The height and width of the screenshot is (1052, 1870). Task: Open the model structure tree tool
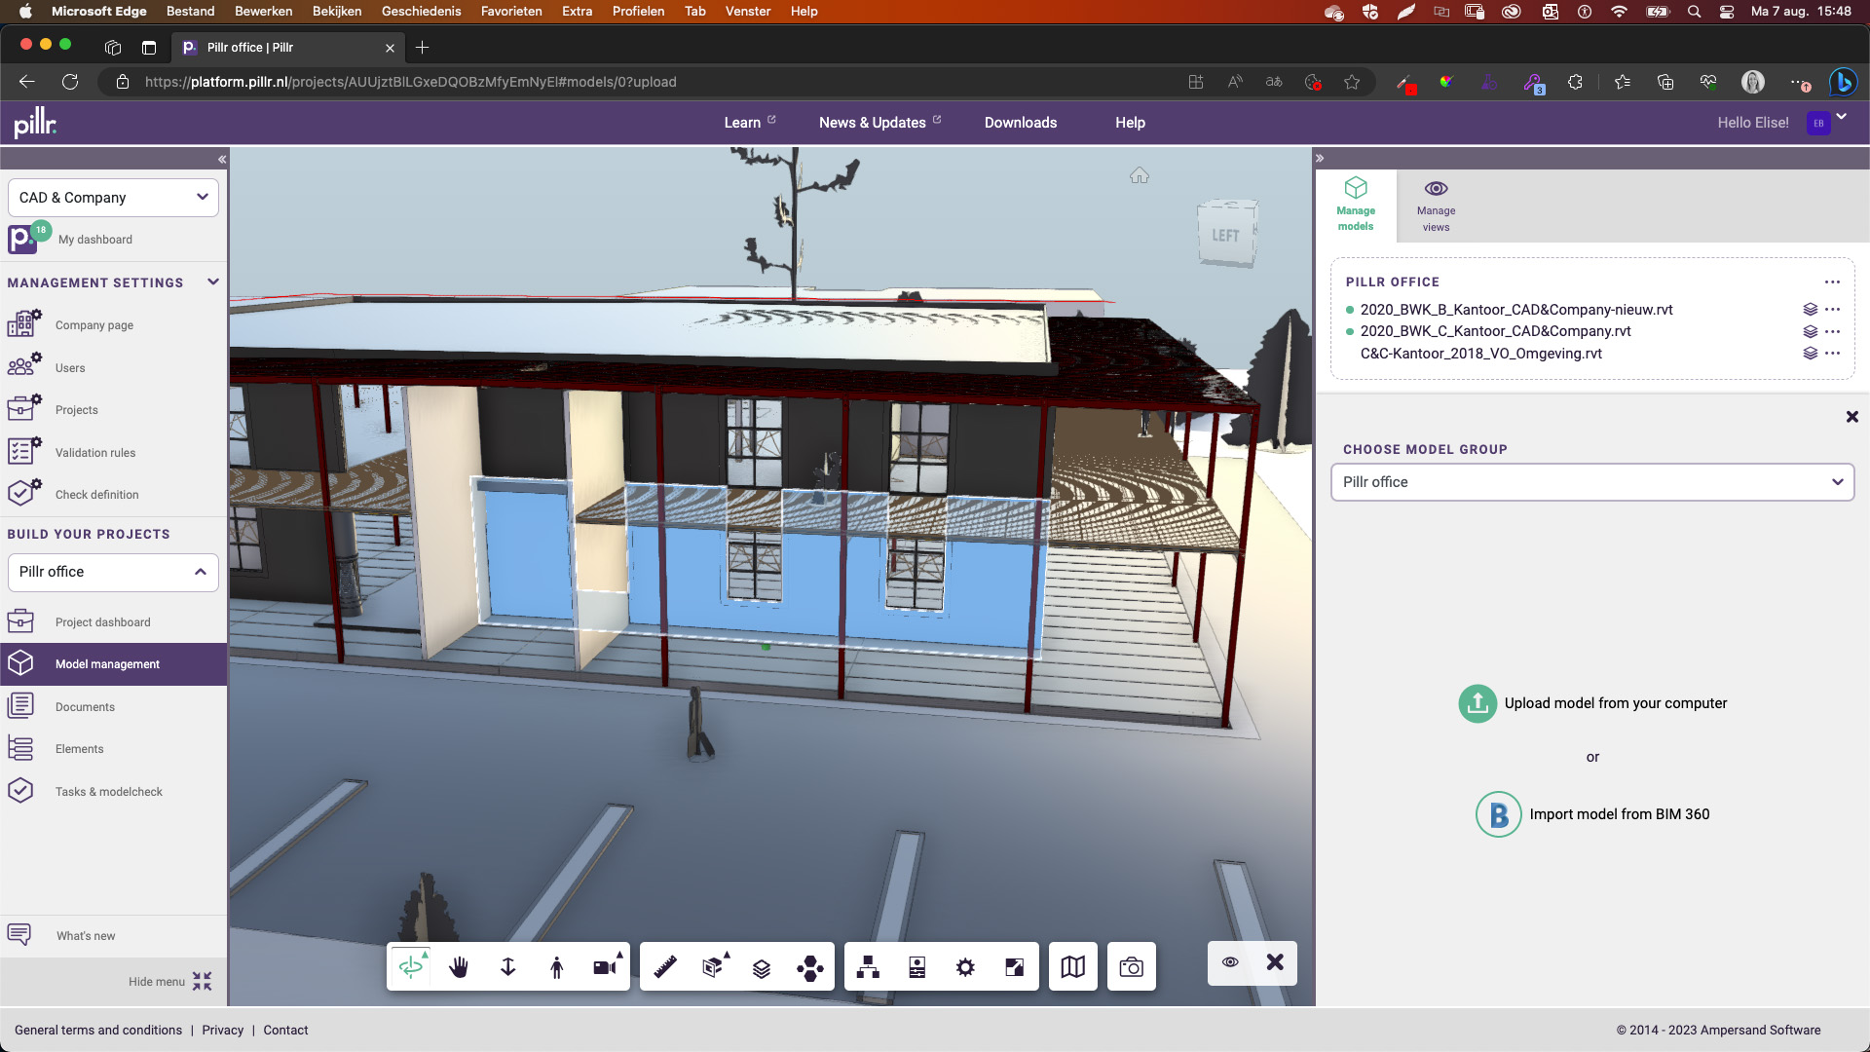869,966
